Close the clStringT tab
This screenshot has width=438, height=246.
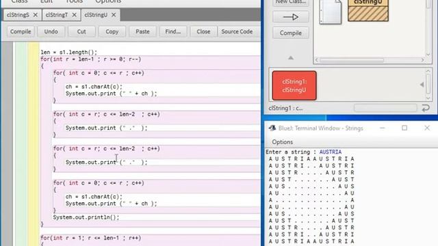pyautogui.click(x=75, y=15)
